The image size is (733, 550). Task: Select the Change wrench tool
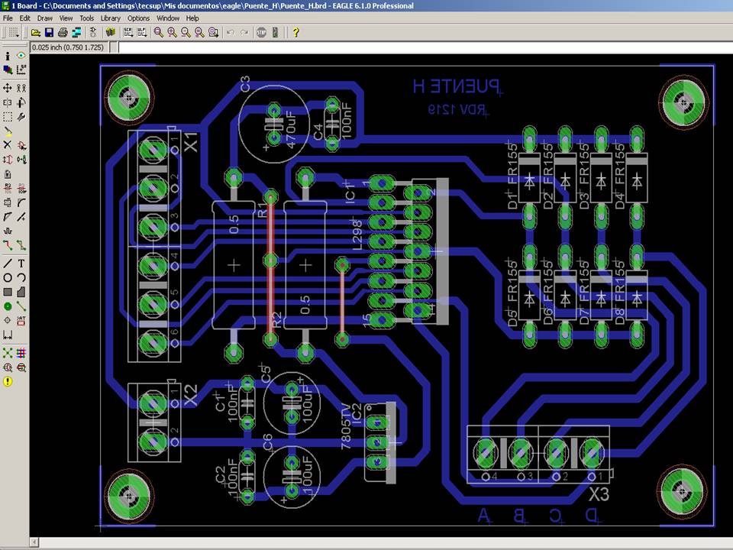click(x=21, y=116)
